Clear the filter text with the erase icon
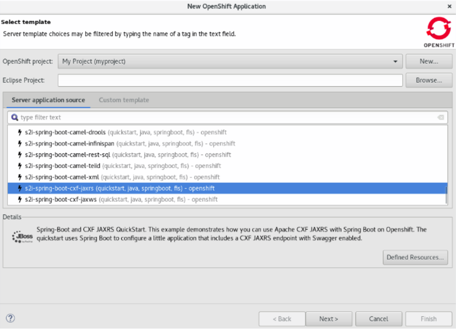The image size is (456, 329). coord(441,117)
